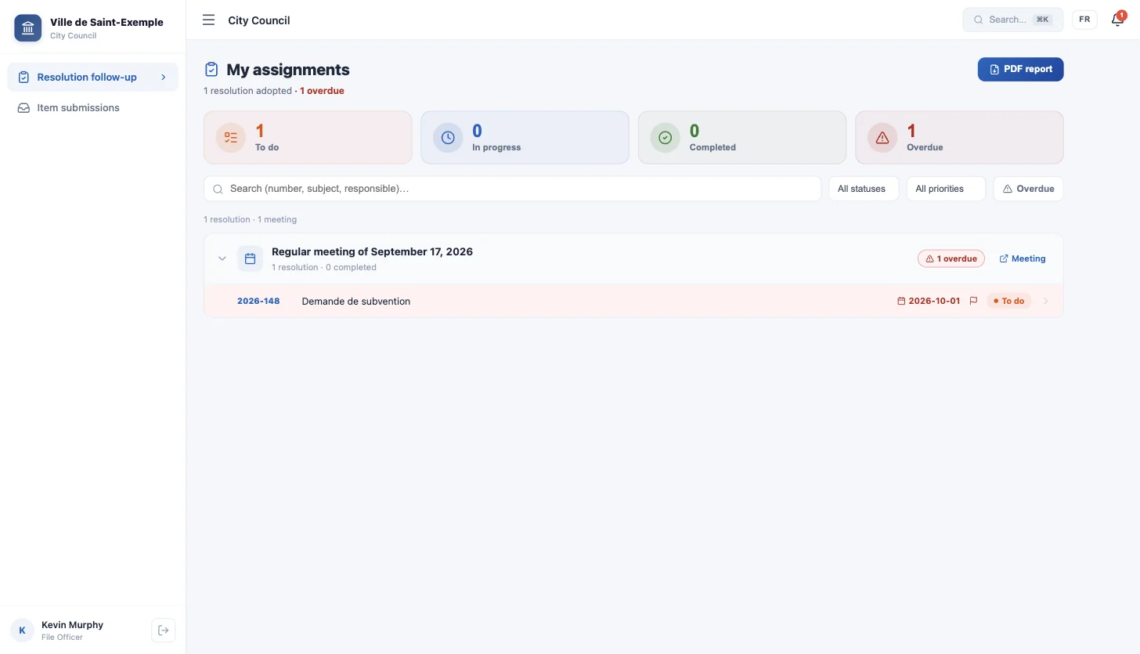Open the All statuses dropdown
This screenshot has height=654, width=1140.
pyautogui.click(x=864, y=189)
